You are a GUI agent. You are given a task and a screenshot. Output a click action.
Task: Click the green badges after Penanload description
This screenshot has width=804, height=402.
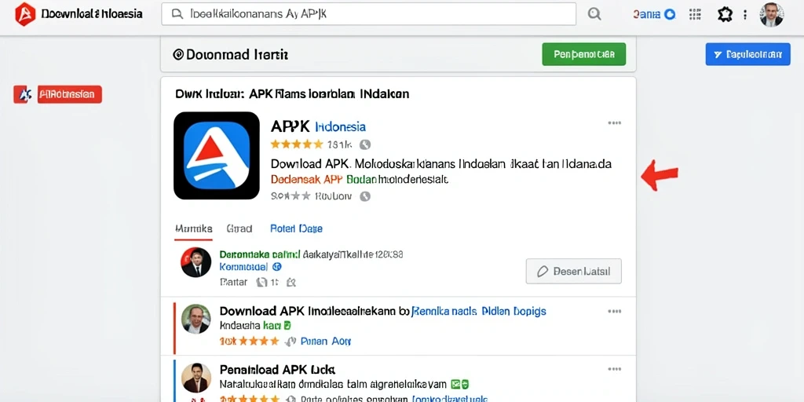460,383
